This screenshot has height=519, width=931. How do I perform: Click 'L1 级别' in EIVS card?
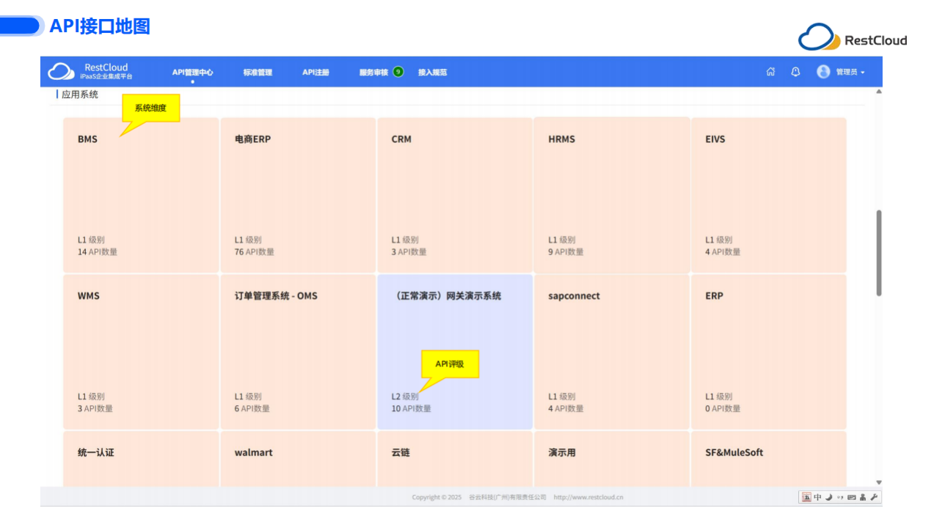tap(719, 240)
